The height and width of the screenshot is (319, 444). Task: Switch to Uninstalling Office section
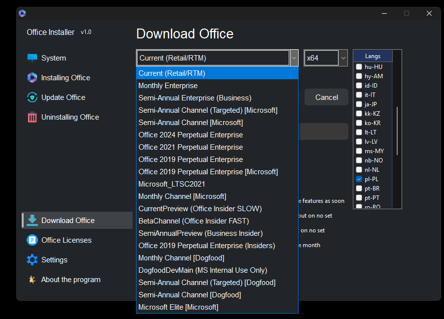pos(77,117)
